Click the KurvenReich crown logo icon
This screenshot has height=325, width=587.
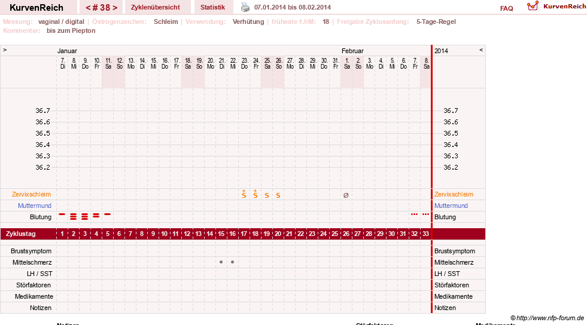click(x=533, y=6)
